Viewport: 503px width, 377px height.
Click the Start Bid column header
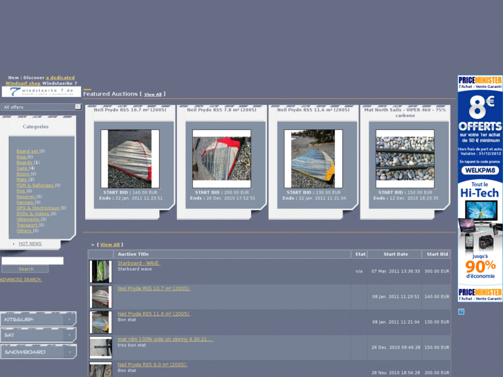(437, 254)
